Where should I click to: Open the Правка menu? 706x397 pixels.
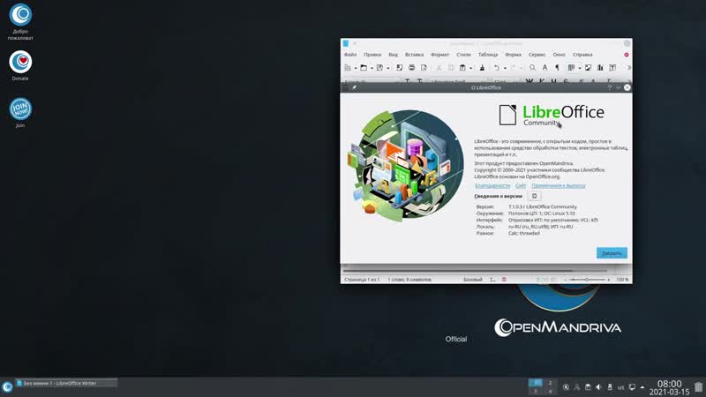pos(372,55)
